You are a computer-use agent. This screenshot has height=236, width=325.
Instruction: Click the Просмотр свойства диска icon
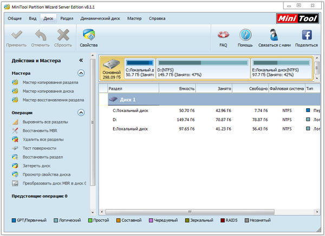15,174
